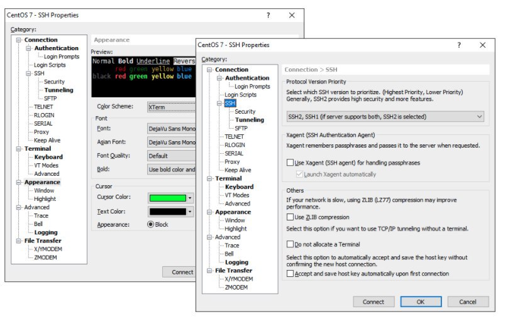Image resolution: width=510 pixels, height=324 pixels.
Task: Click help question mark in front window
Action: pos(459,45)
